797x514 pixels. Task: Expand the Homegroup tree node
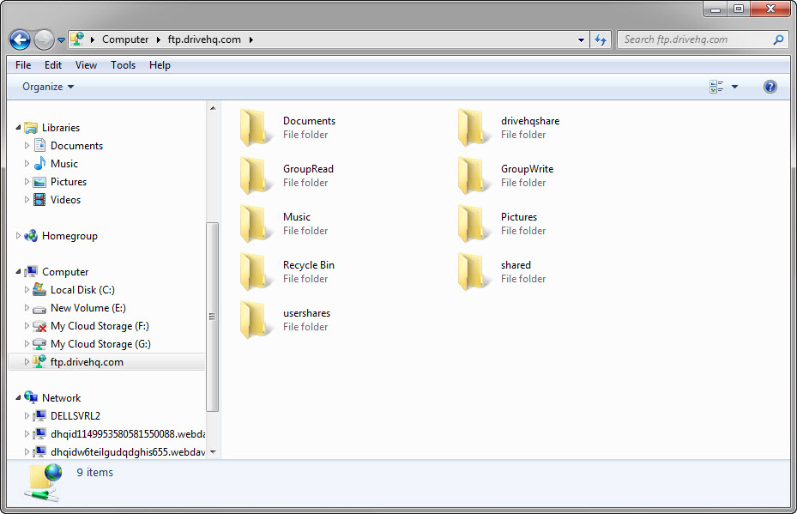(x=19, y=236)
